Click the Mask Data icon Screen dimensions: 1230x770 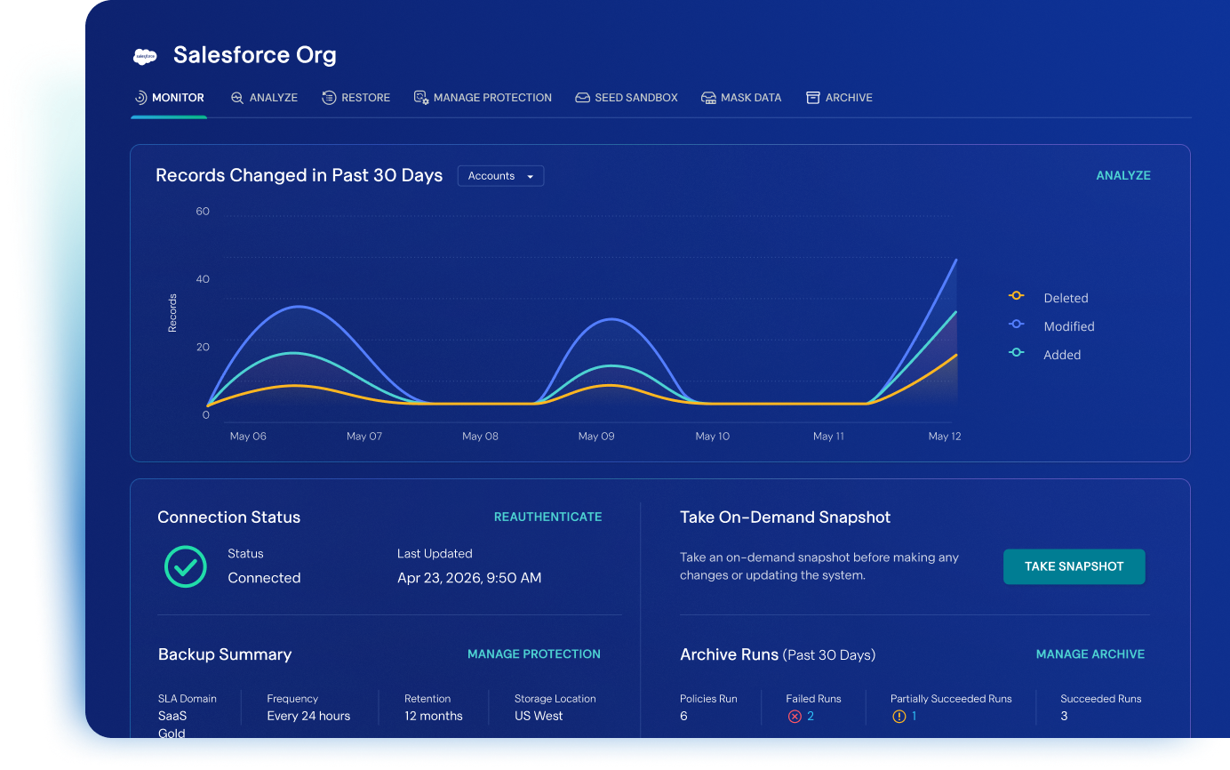(x=708, y=98)
